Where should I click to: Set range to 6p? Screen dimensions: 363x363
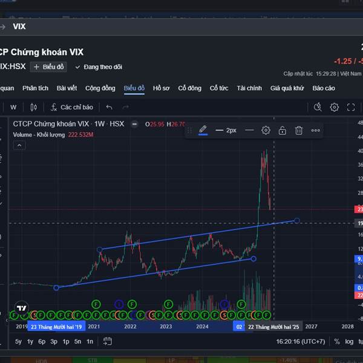[42, 341]
